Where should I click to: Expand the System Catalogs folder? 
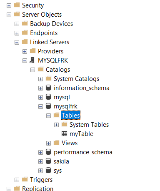pos(40,79)
